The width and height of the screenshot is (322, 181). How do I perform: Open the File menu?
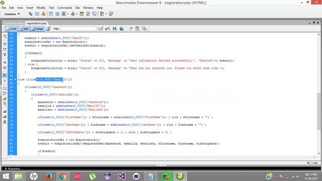[x=4, y=8]
